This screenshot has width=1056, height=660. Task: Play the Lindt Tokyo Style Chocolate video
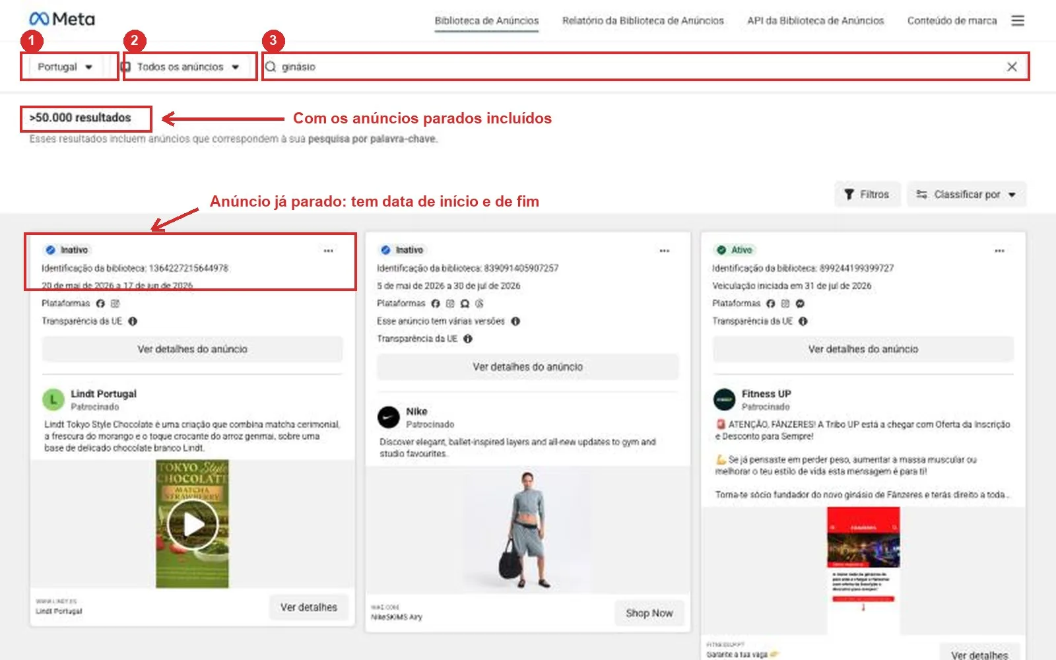coord(193,524)
